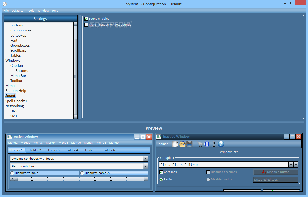Select Networking in settings tree

coord(15,106)
